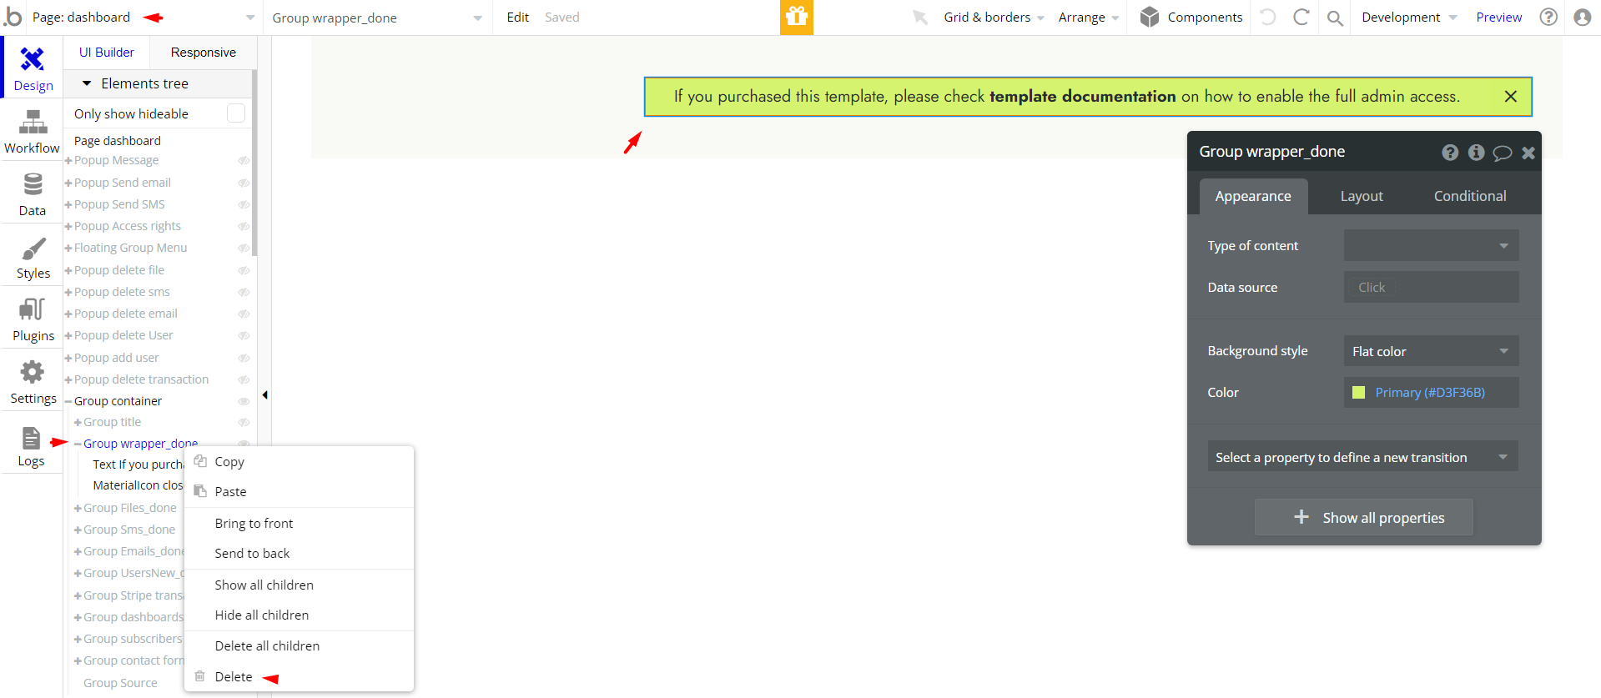Image resolution: width=1601 pixels, height=698 pixels.
Task: Switch to the Layout tab
Action: click(x=1362, y=196)
